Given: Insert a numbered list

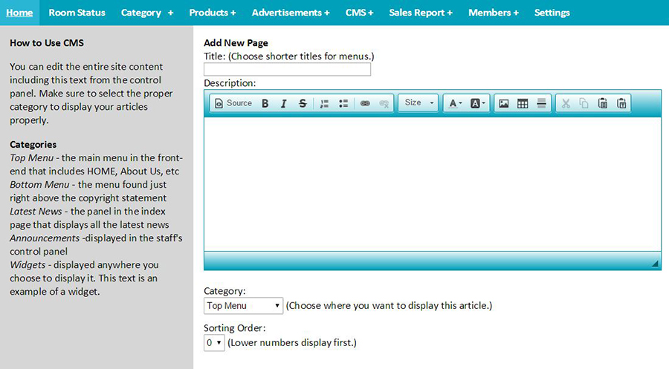Looking at the screenshot, I should [325, 103].
